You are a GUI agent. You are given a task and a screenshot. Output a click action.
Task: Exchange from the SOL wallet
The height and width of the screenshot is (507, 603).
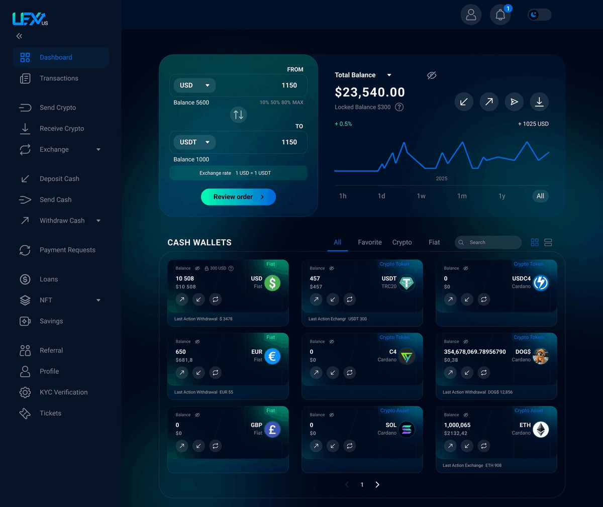click(x=350, y=446)
